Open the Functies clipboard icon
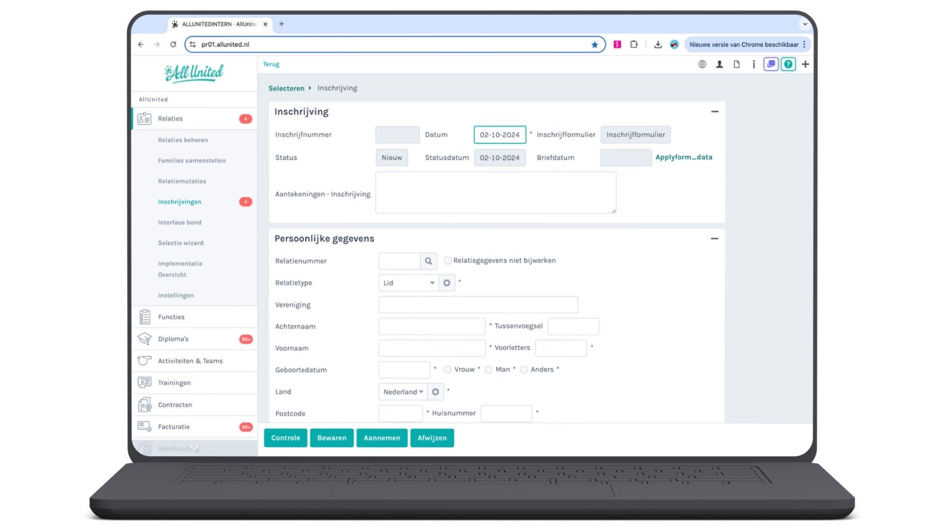945x532 pixels. (x=144, y=317)
